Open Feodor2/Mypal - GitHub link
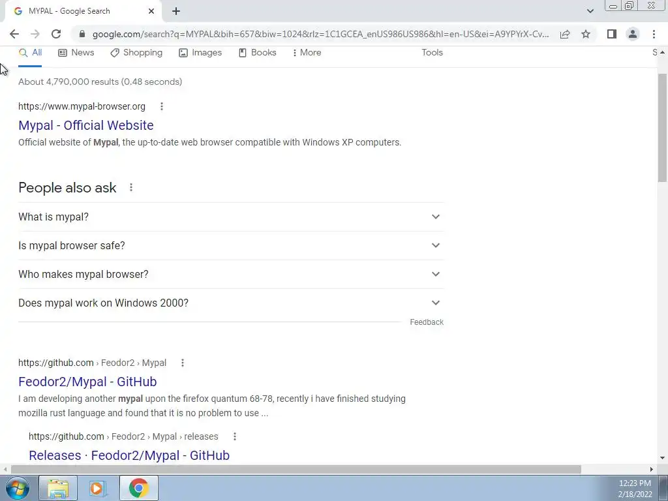The height and width of the screenshot is (501, 668). (x=87, y=382)
